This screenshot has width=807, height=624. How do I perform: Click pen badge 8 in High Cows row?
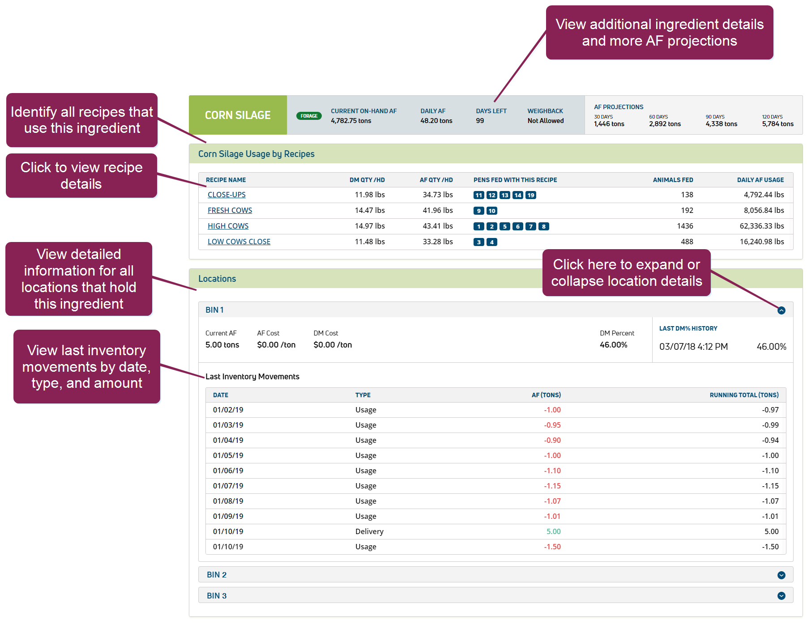pos(543,226)
